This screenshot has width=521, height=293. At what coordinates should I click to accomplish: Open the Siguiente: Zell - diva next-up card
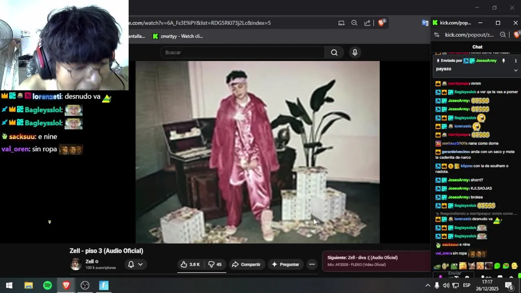[376, 261]
